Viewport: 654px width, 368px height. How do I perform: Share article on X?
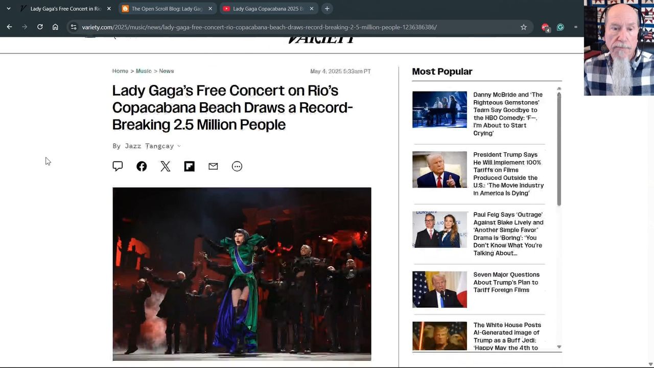(166, 166)
